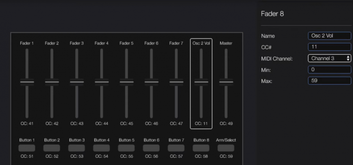Image resolution: width=353 pixels, height=165 pixels.
Task: Select the Fader 6 slider handle
Action: [151, 82]
